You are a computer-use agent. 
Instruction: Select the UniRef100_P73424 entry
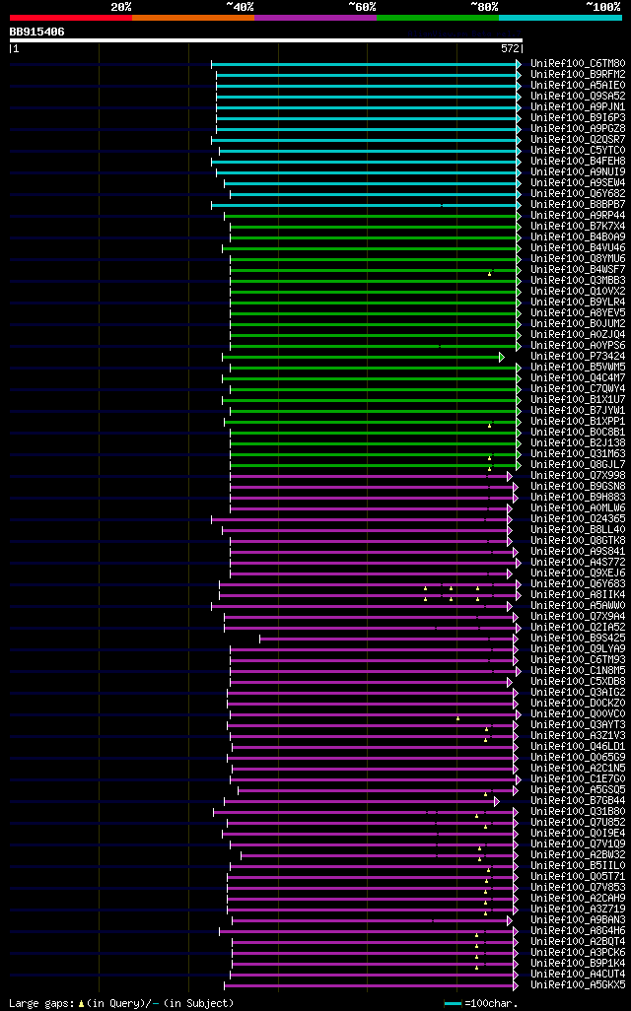click(x=578, y=357)
